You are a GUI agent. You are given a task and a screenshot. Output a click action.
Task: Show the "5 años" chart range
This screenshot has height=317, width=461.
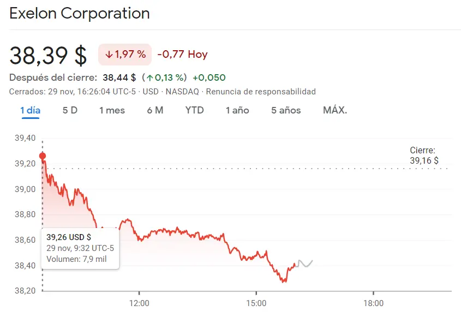click(x=286, y=110)
